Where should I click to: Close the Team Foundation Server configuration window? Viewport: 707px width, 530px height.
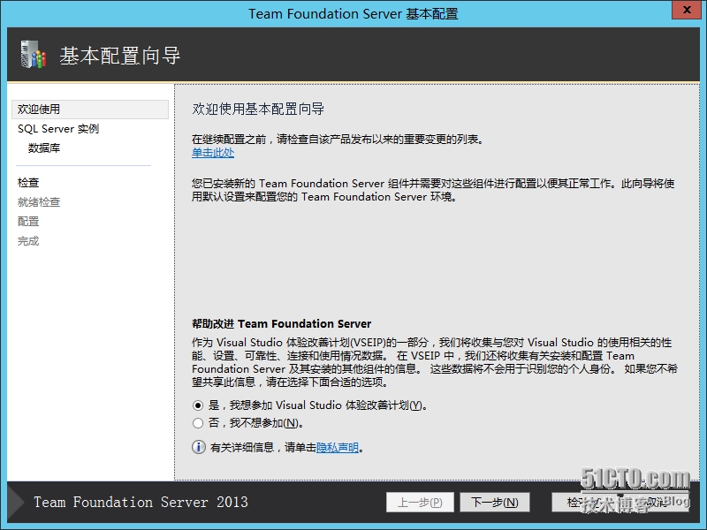(687, 10)
